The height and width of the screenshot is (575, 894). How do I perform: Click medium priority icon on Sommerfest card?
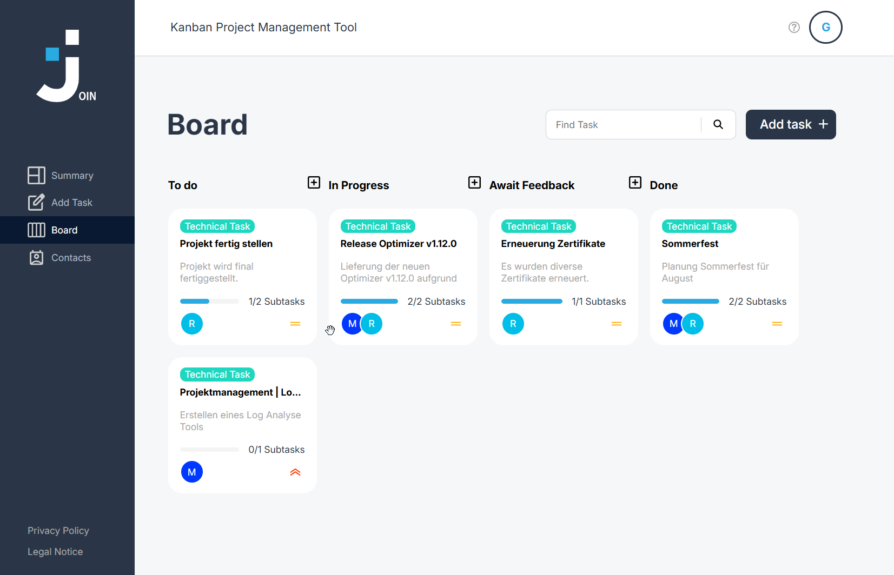pyautogui.click(x=777, y=324)
